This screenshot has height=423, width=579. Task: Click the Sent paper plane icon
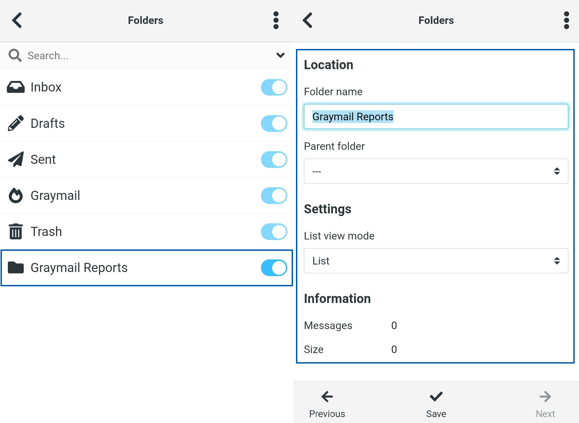(16, 159)
